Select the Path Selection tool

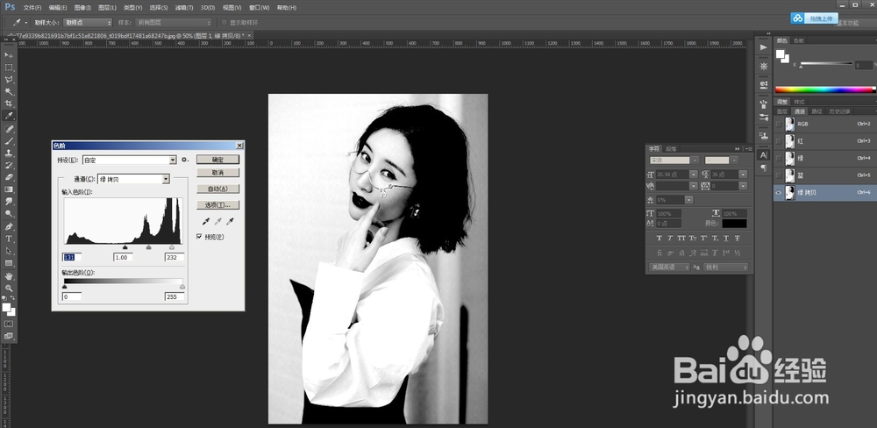click(9, 251)
